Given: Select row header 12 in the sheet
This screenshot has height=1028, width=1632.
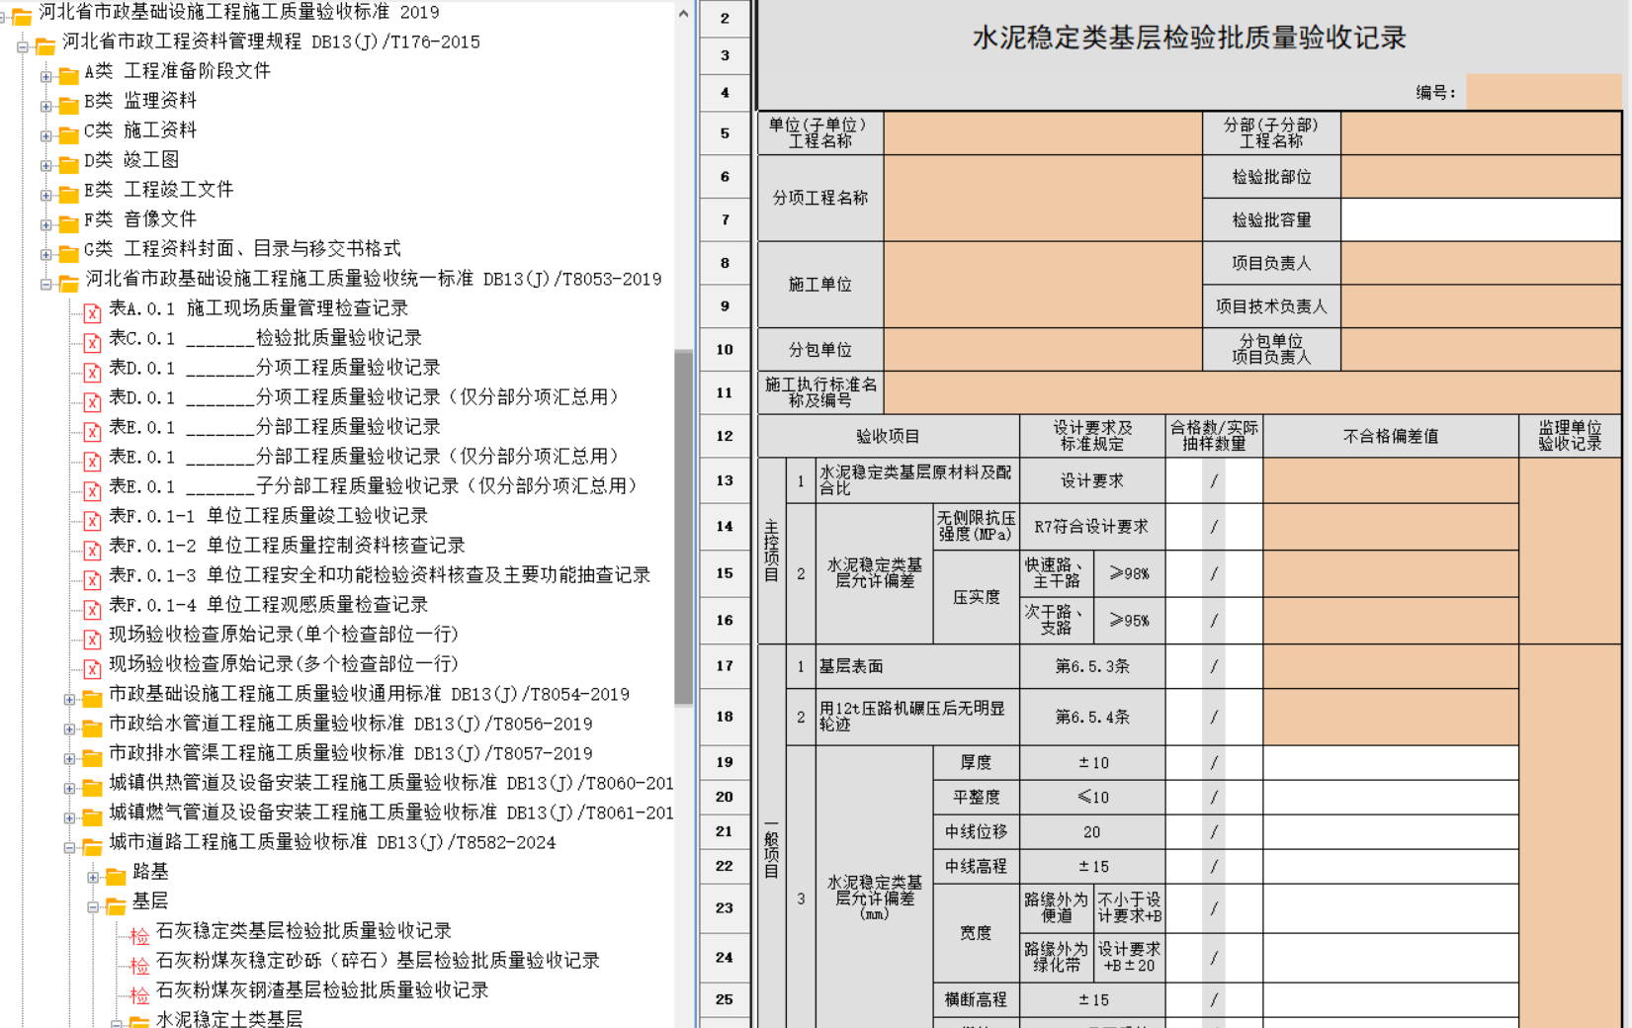Looking at the screenshot, I should pyautogui.click(x=725, y=436).
